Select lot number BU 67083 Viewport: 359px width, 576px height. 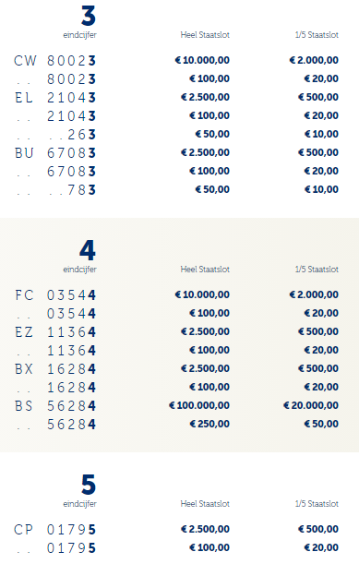coord(54,152)
